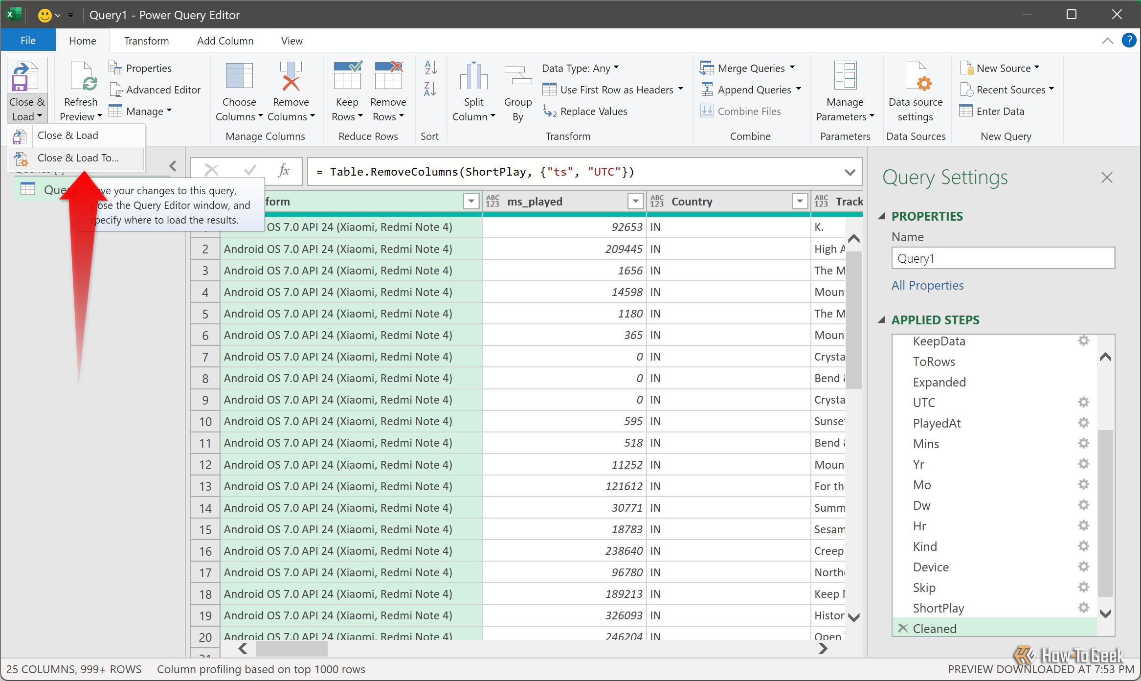Open ms_played column filter dropdown

(635, 201)
